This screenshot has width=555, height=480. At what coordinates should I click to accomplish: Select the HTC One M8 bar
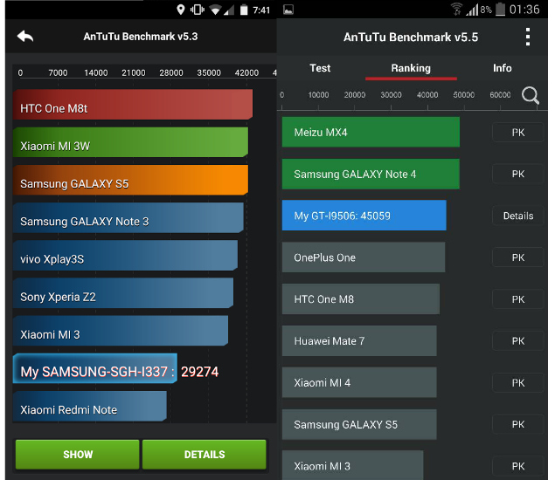click(361, 298)
